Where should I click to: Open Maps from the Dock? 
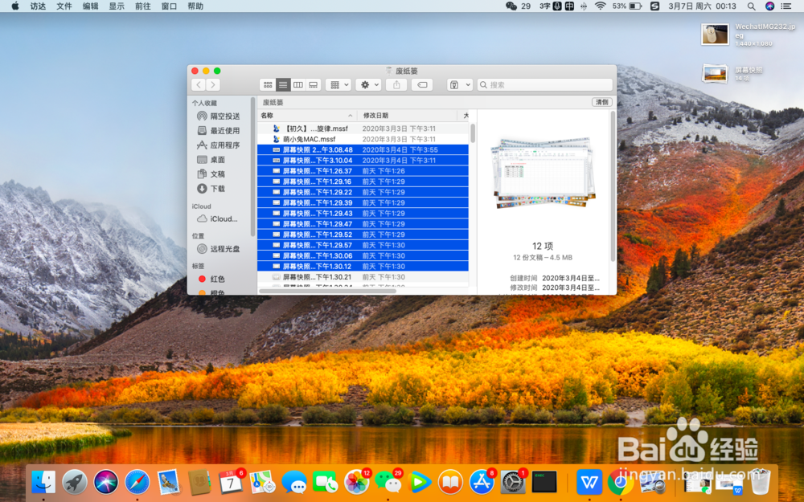(263, 482)
